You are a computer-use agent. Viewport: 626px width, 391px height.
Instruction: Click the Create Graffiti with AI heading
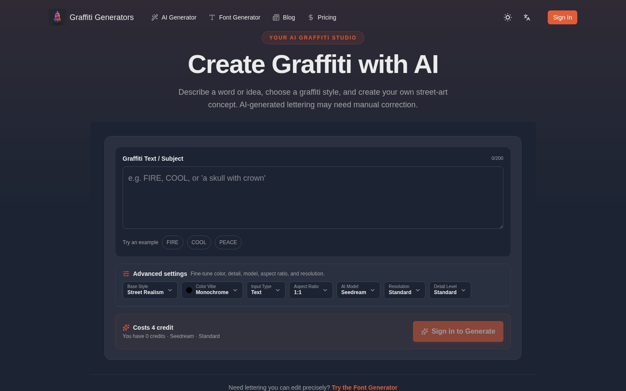tap(313, 64)
